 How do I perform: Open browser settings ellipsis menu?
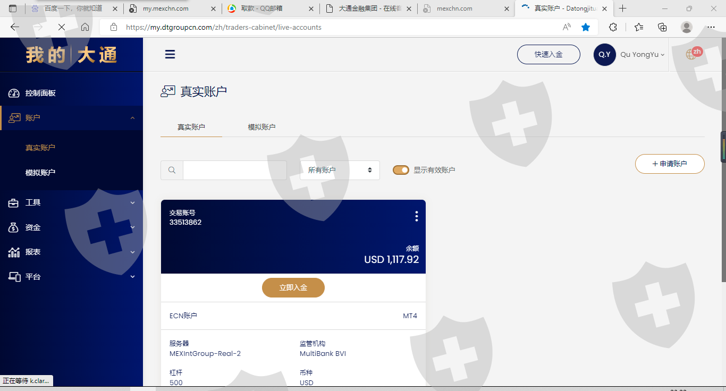711,27
